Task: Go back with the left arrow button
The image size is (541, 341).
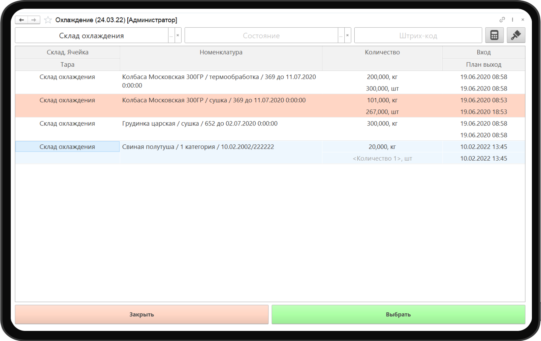Action: (21, 20)
